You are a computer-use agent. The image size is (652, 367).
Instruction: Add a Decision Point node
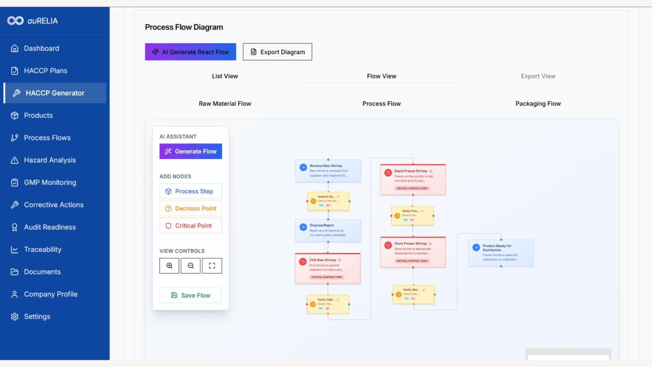click(x=190, y=208)
